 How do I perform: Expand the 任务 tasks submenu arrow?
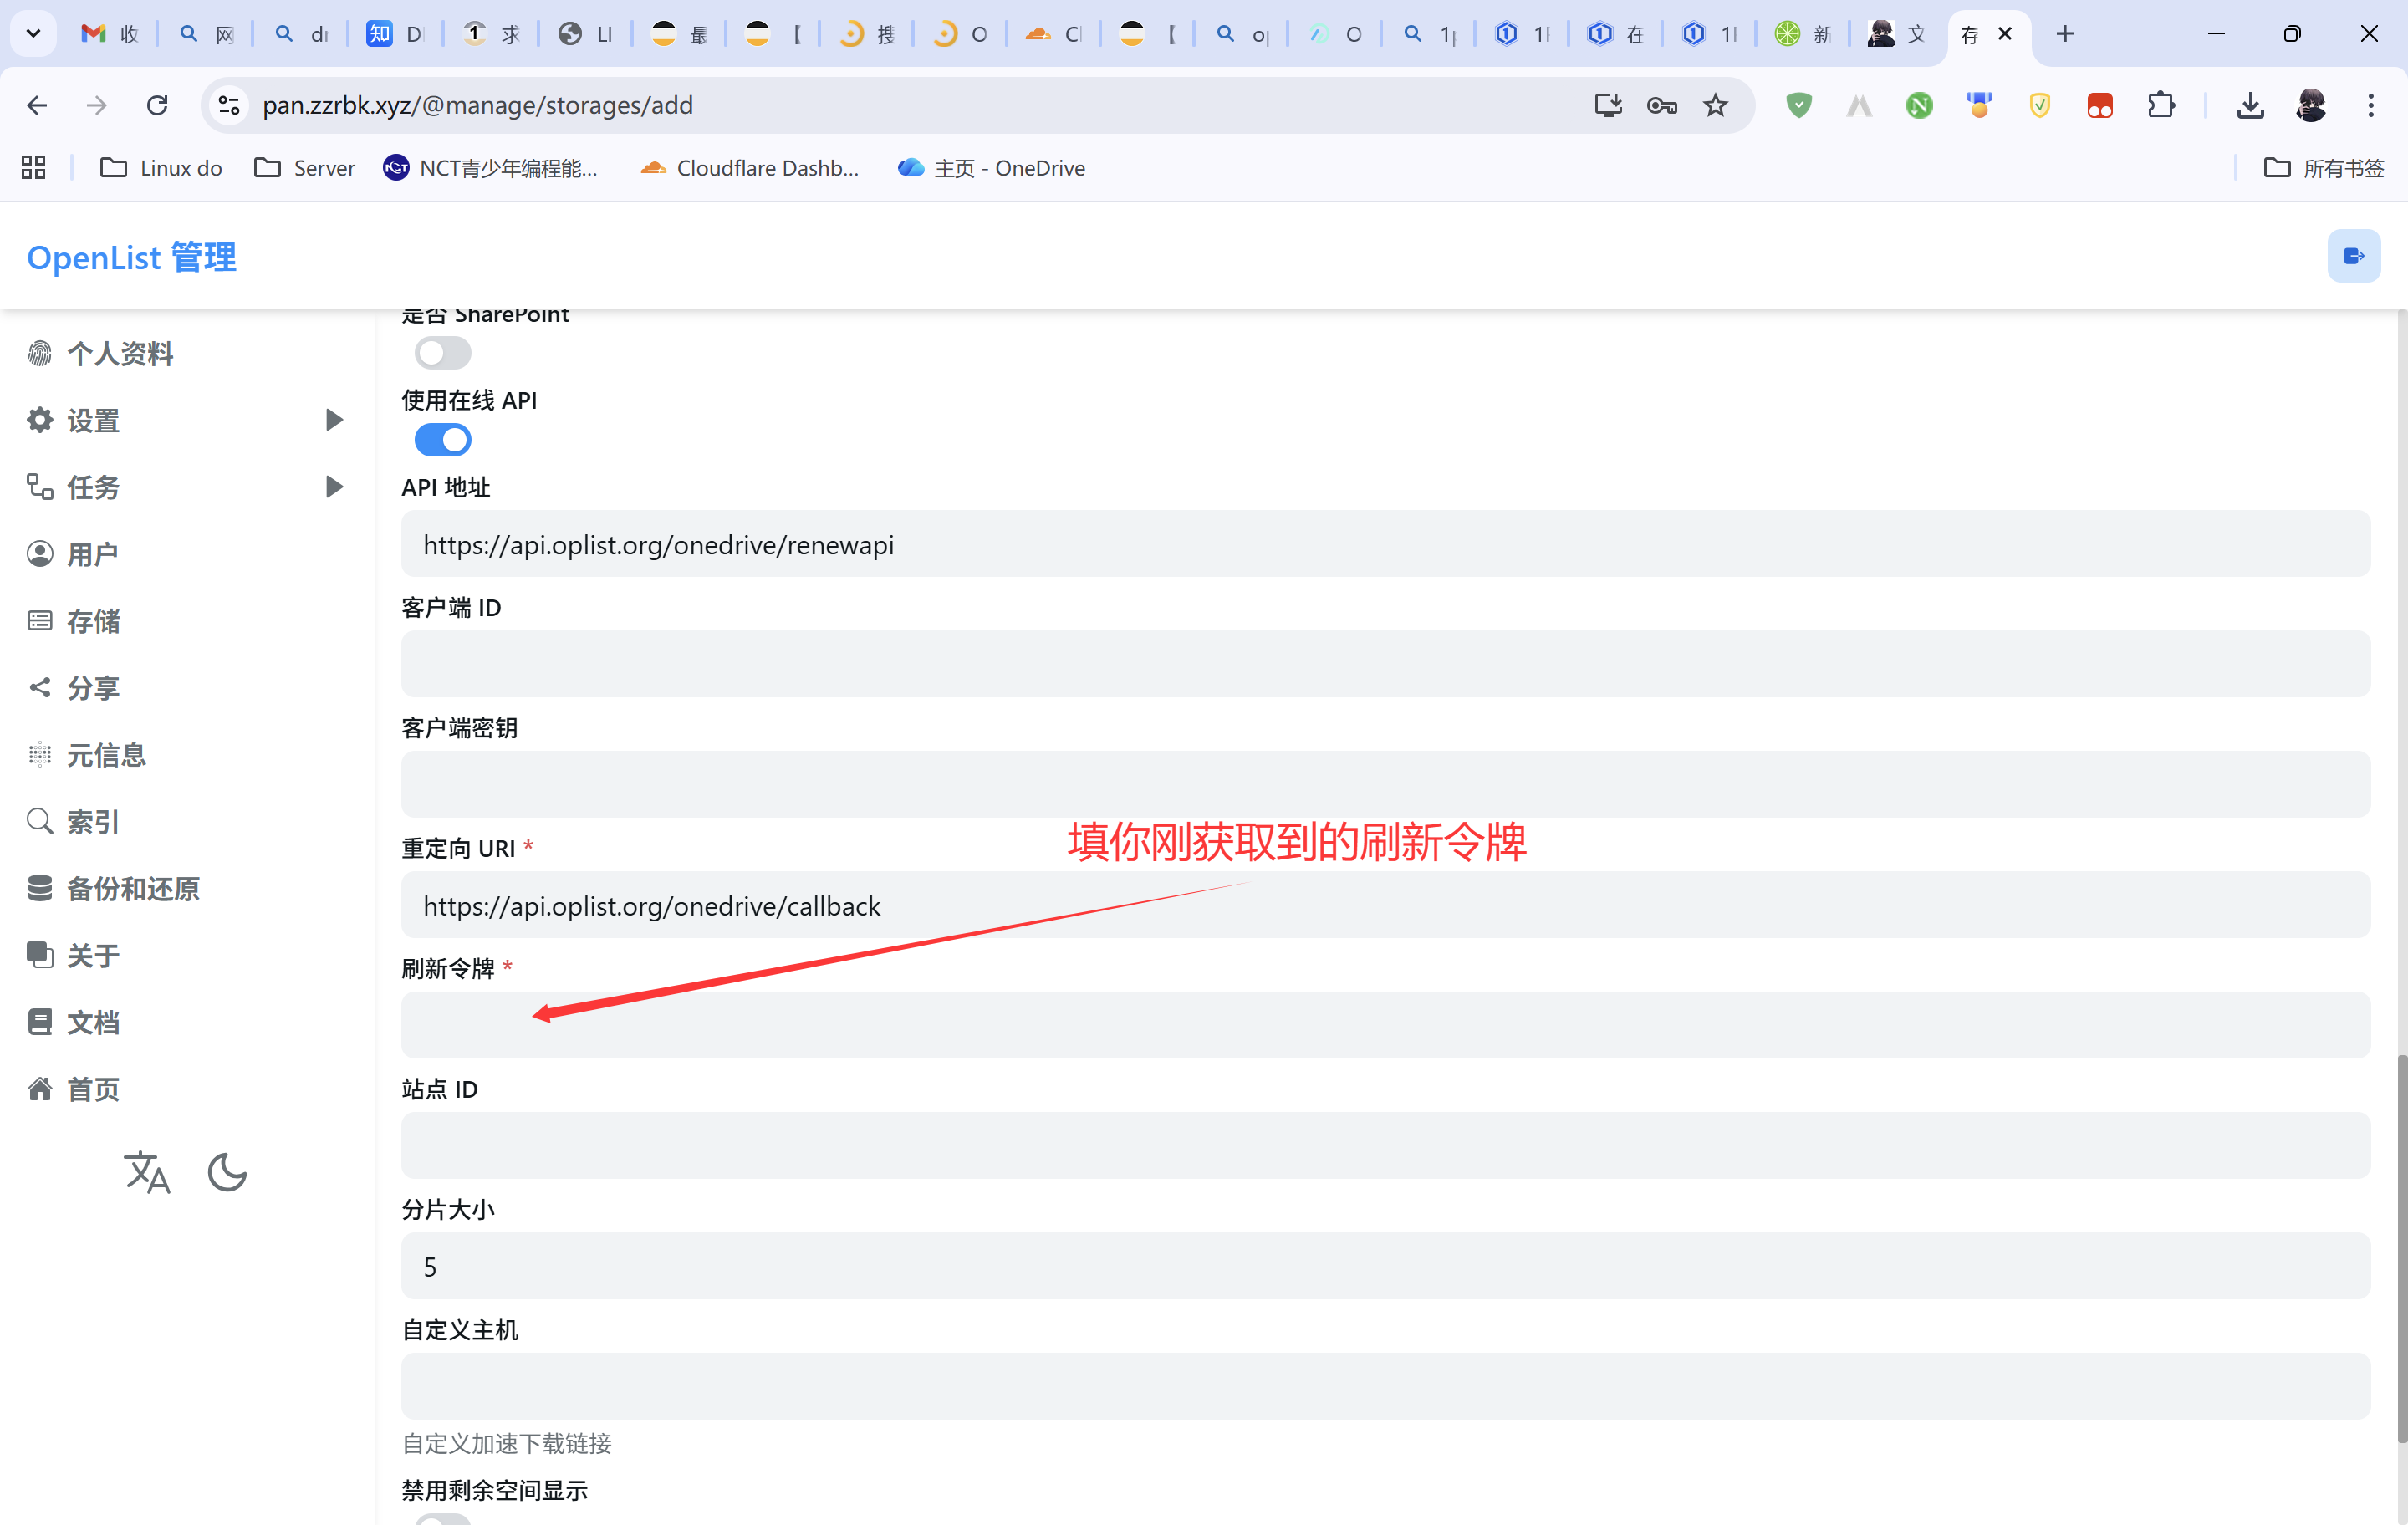click(334, 487)
